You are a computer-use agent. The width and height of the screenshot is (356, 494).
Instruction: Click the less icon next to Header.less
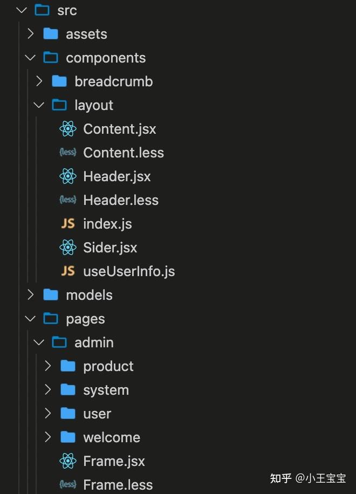[x=68, y=200]
